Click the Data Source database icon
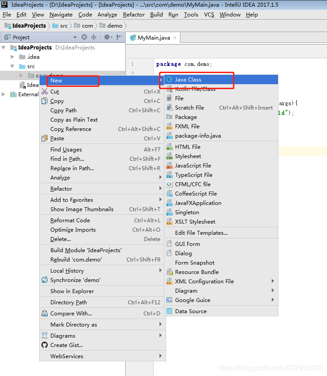327x376 pixels. 169,311
